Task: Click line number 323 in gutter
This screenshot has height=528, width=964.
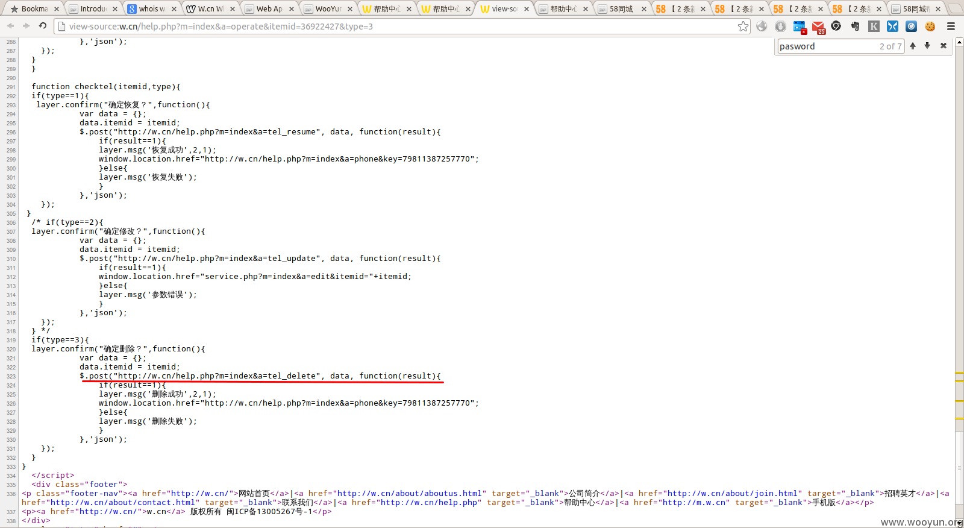Action: tap(11, 376)
